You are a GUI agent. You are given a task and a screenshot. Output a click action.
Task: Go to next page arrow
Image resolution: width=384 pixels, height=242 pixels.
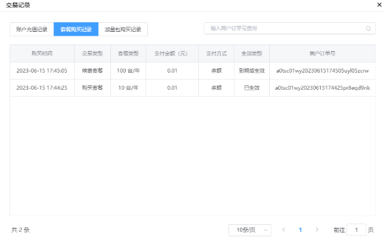pyautogui.click(x=317, y=230)
